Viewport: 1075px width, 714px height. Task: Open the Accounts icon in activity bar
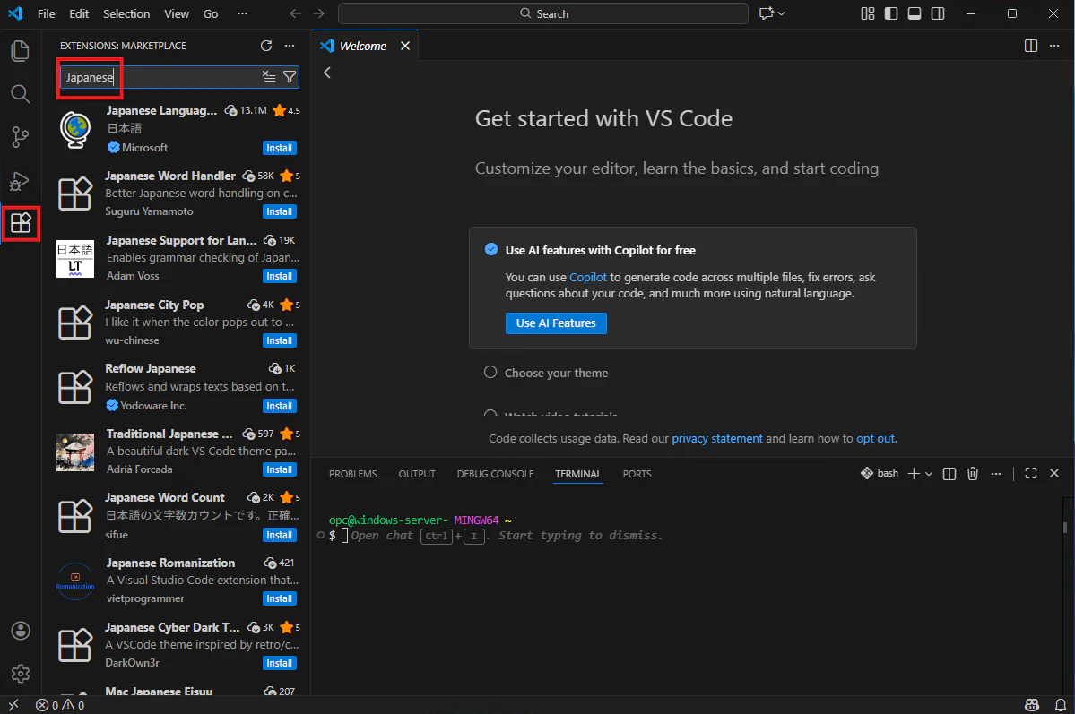point(21,631)
